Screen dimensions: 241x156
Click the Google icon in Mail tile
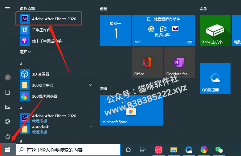point(151,29)
